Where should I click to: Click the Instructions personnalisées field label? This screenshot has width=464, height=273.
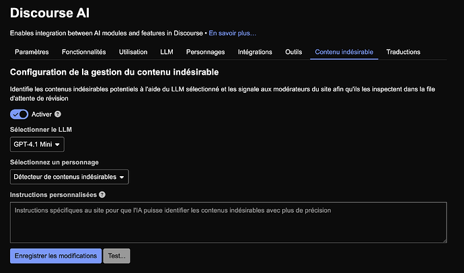(53, 195)
